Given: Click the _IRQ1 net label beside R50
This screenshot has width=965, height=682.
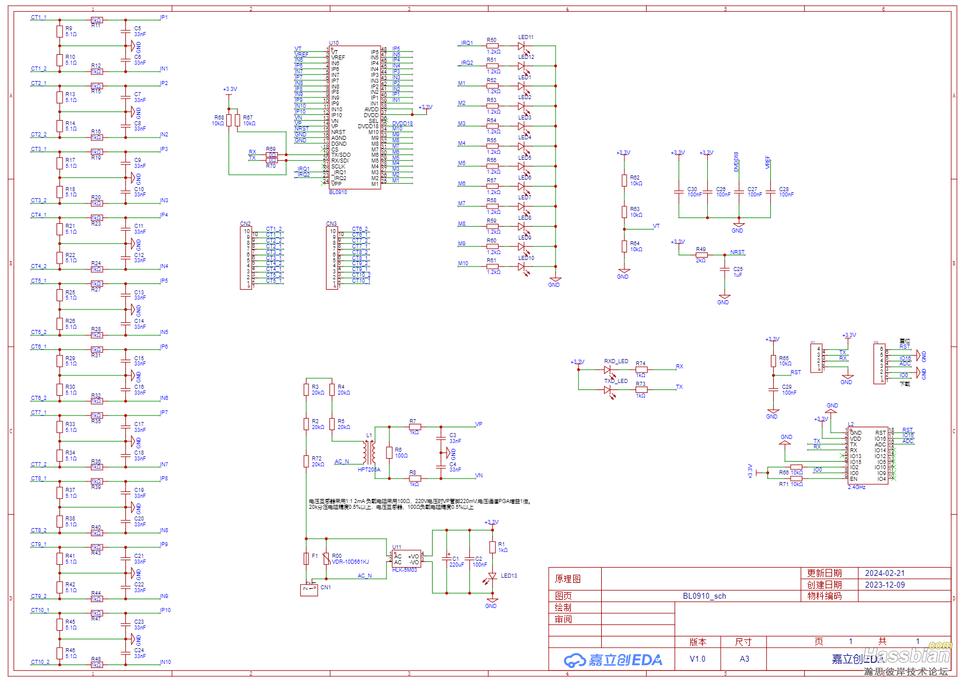Looking at the screenshot, I should point(465,43).
